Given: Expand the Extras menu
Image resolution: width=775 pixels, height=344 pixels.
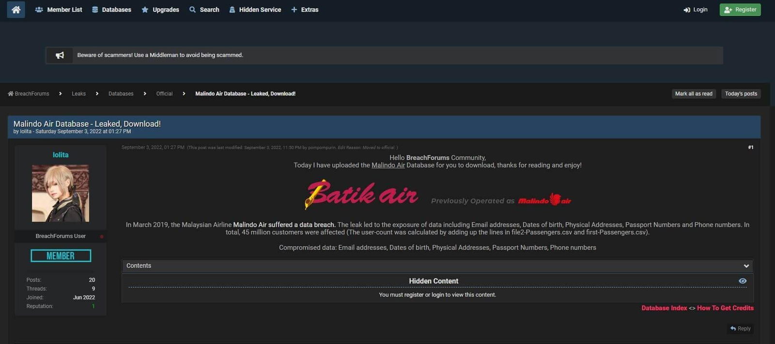Looking at the screenshot, I should (305, 10).
